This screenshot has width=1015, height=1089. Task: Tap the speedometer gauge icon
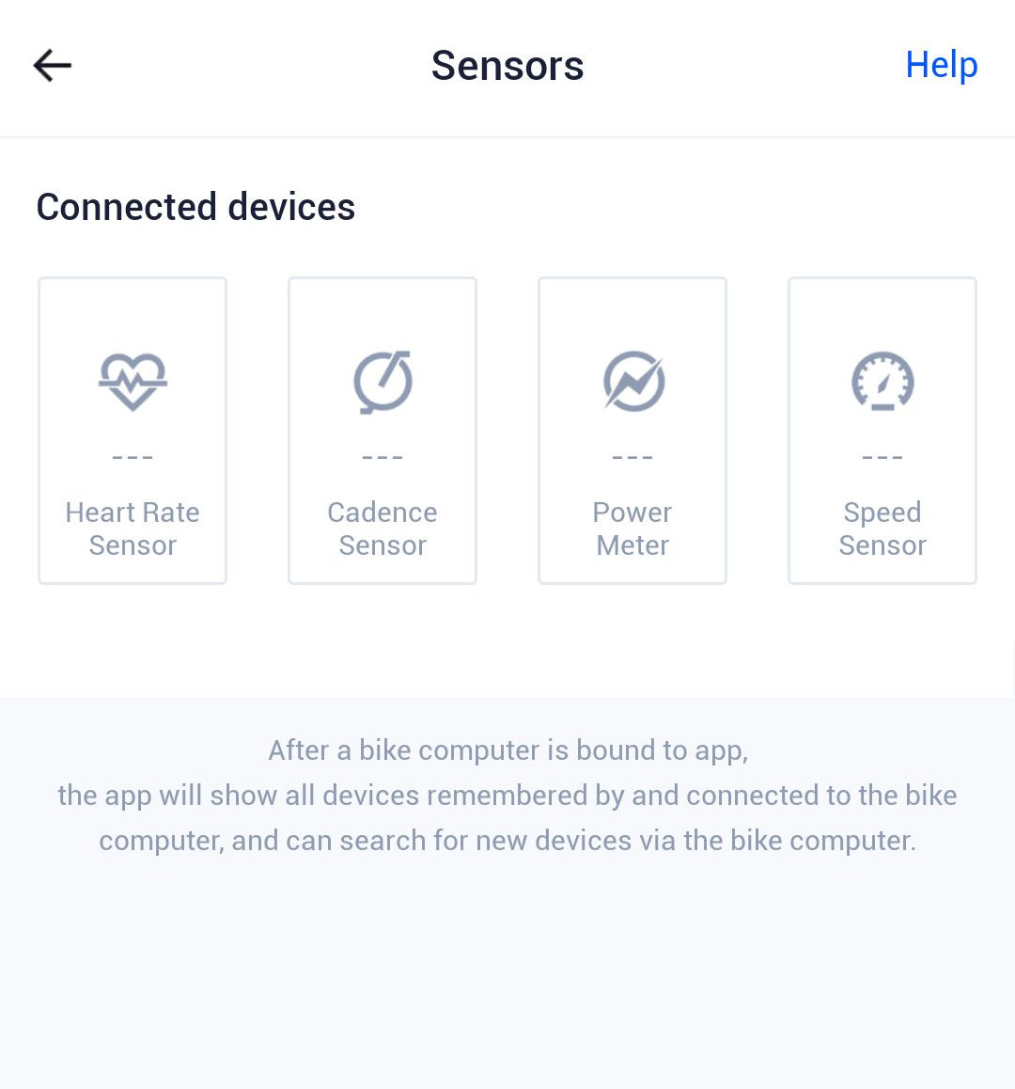(x=882, y=381)
